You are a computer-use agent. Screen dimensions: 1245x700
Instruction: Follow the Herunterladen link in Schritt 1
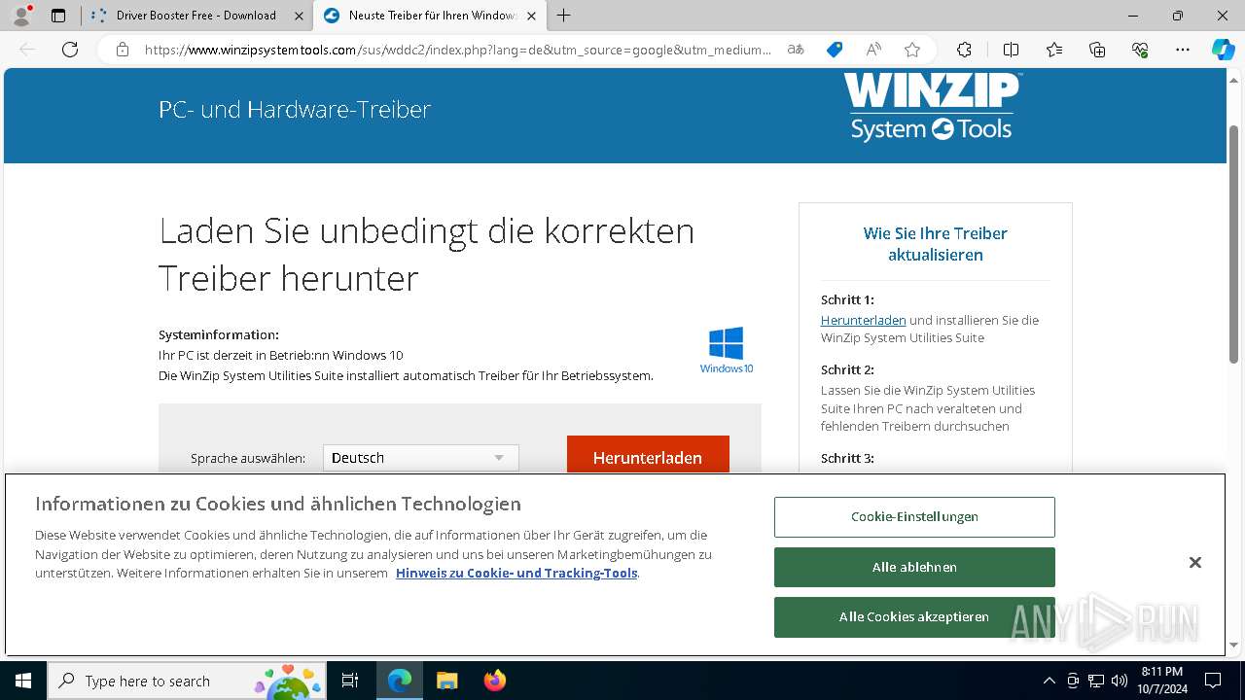click(863, 320)
